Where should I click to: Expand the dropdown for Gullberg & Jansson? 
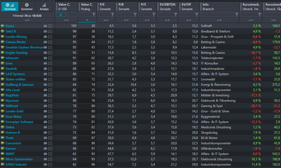point(50,85)
